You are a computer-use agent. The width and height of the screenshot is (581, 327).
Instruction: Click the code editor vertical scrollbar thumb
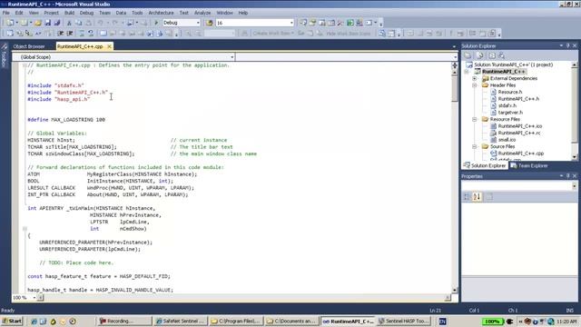tap(455, 88)
